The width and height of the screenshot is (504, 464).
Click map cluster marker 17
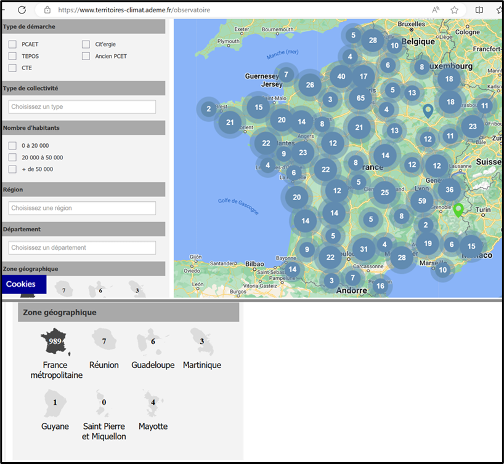coord(364,76)
